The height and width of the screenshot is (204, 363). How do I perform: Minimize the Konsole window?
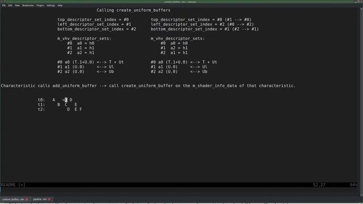(356, 2)
